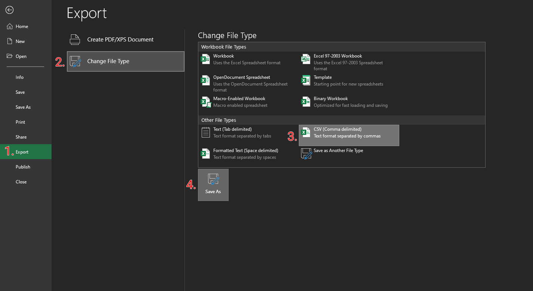Viewport: 533px width, 291px height.
Task: Select Close in the sidebar
Action: tap(26, 182)
